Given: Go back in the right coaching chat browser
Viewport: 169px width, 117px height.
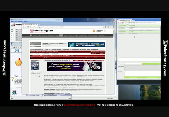Looking at the screenshot, I should 118,23.
